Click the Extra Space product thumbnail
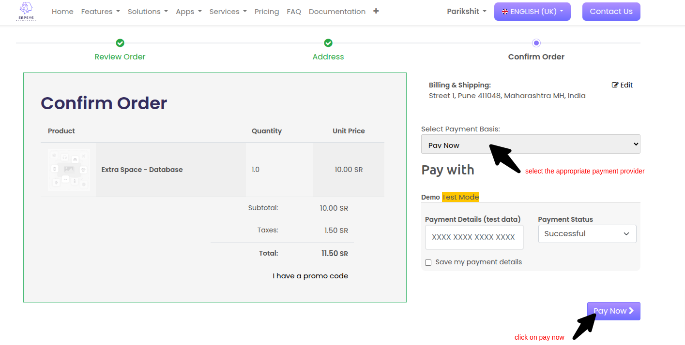The image size is (685, 345). (69, 170)
